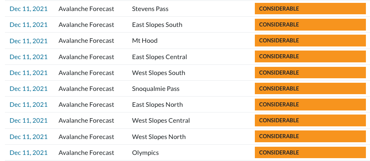The image size is (370, 161).
Task: Click the East Slopes North date link
Action: [28, 104]
